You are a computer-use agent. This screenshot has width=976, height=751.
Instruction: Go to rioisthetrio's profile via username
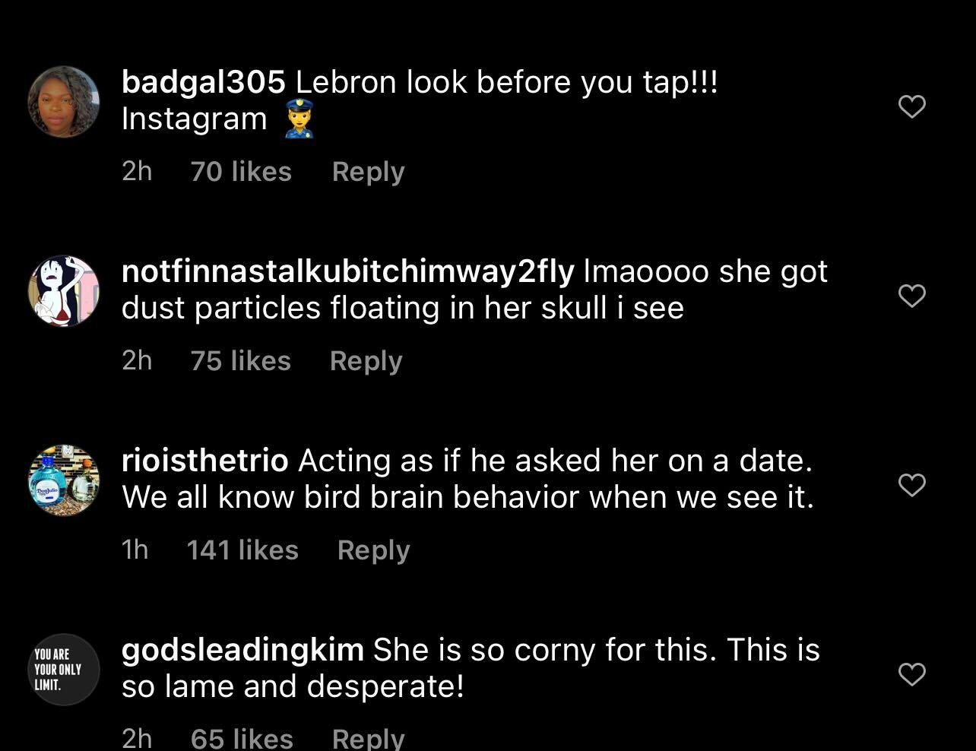(x=204, y=461)
